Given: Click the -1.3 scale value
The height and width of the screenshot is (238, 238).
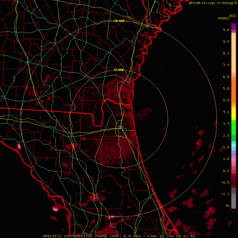Looking at the screenshot, I should [225, 194].
